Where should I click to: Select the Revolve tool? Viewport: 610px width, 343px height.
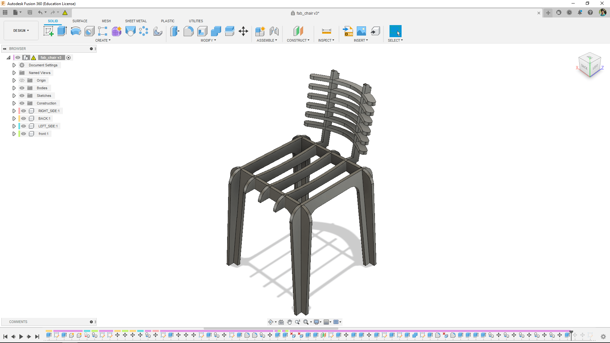(76, 31)
